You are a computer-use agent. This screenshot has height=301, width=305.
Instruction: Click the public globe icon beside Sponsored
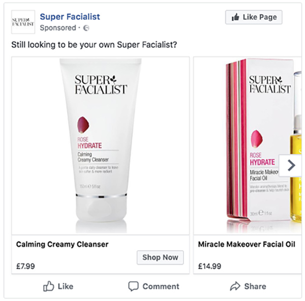86,27
